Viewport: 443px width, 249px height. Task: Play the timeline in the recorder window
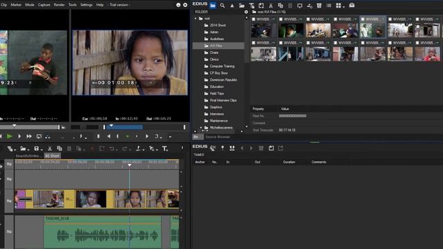coord(127,136)
